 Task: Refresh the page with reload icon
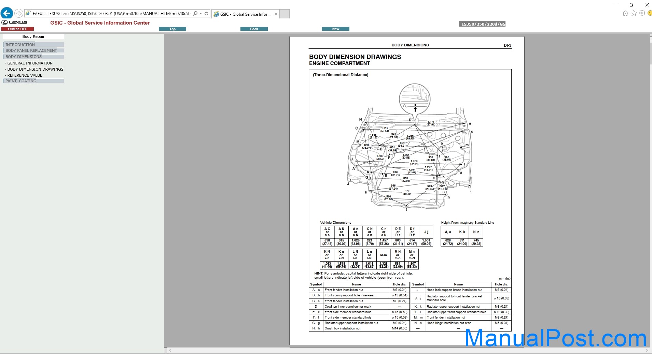click(206, 14)
